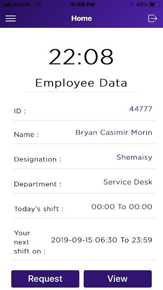163x290 pixels.
Task: Tap the Service Desk department value
Action: point(128,182)
